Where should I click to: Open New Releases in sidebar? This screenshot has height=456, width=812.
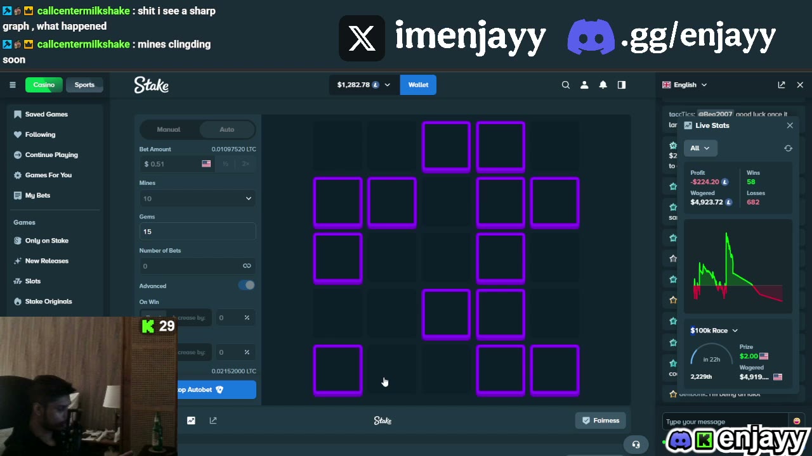pyautogui.click(x=46, y=261)
